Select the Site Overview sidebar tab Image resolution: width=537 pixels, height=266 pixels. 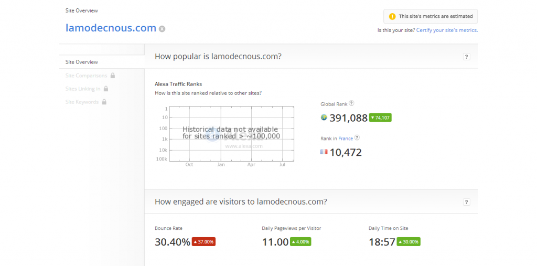pyautogui.click(x=102, y=62)
